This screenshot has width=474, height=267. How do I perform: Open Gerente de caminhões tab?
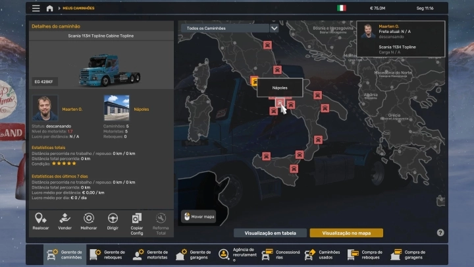click(x=65, y=254)
